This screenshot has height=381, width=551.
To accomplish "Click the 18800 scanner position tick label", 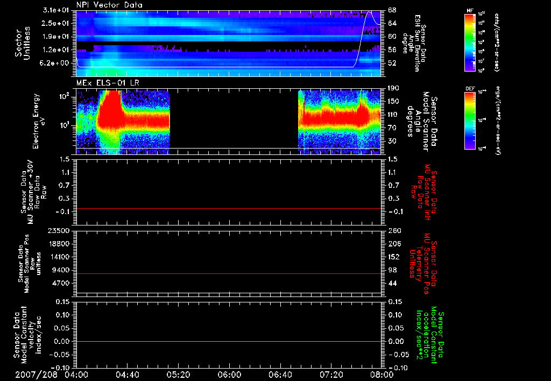I will 58,244.
